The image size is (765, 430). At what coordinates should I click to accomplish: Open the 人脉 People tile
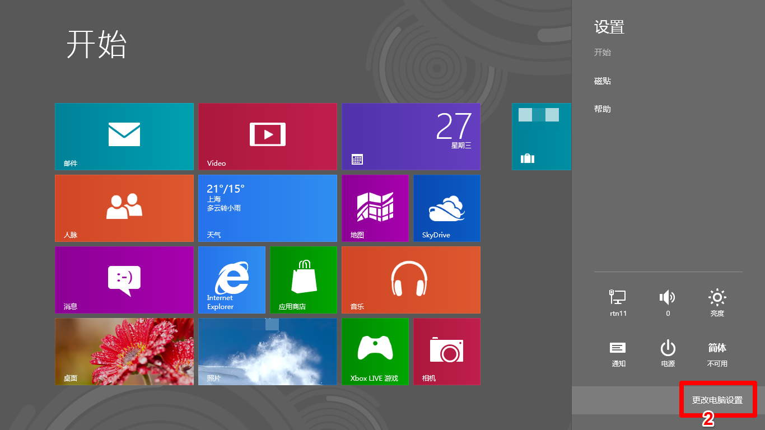tap(124, 208)
